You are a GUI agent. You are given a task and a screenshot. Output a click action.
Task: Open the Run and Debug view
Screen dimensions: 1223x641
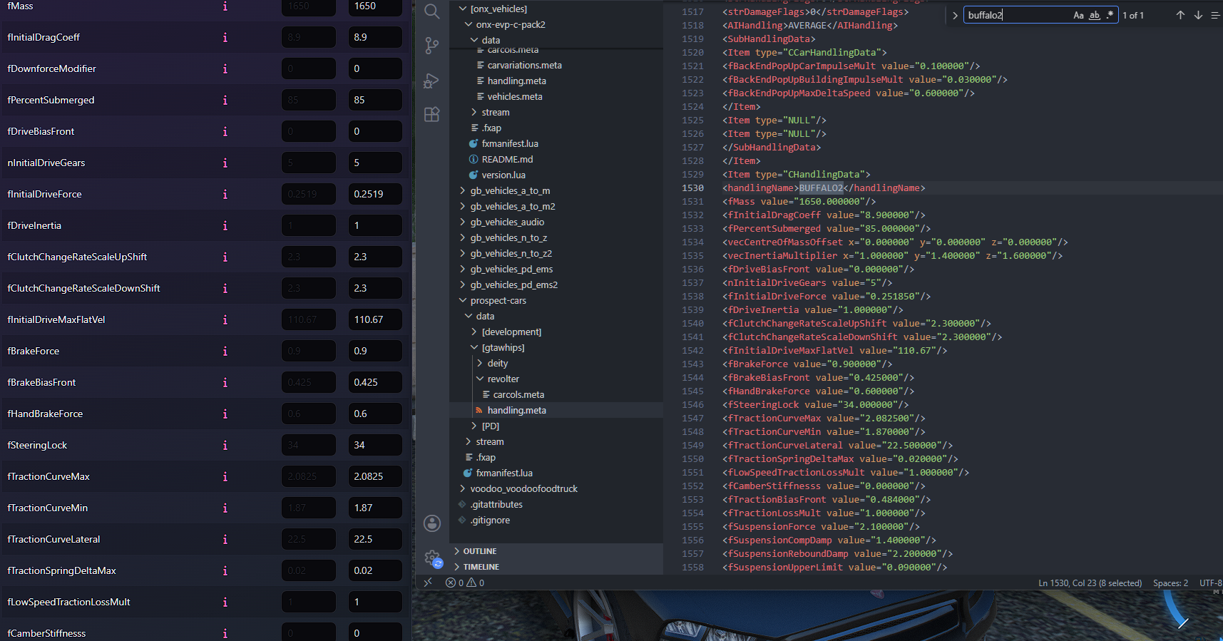click(431, 80)
